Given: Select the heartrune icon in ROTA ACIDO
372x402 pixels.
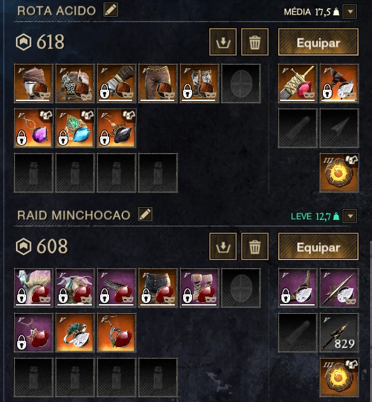Looking at the screenshot, I should point(339,173).
